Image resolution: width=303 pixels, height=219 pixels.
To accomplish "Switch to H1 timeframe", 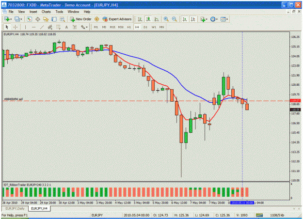I will (x=129, y=27).
